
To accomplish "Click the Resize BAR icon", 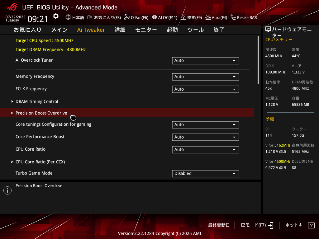I will [x=233, y=17].
